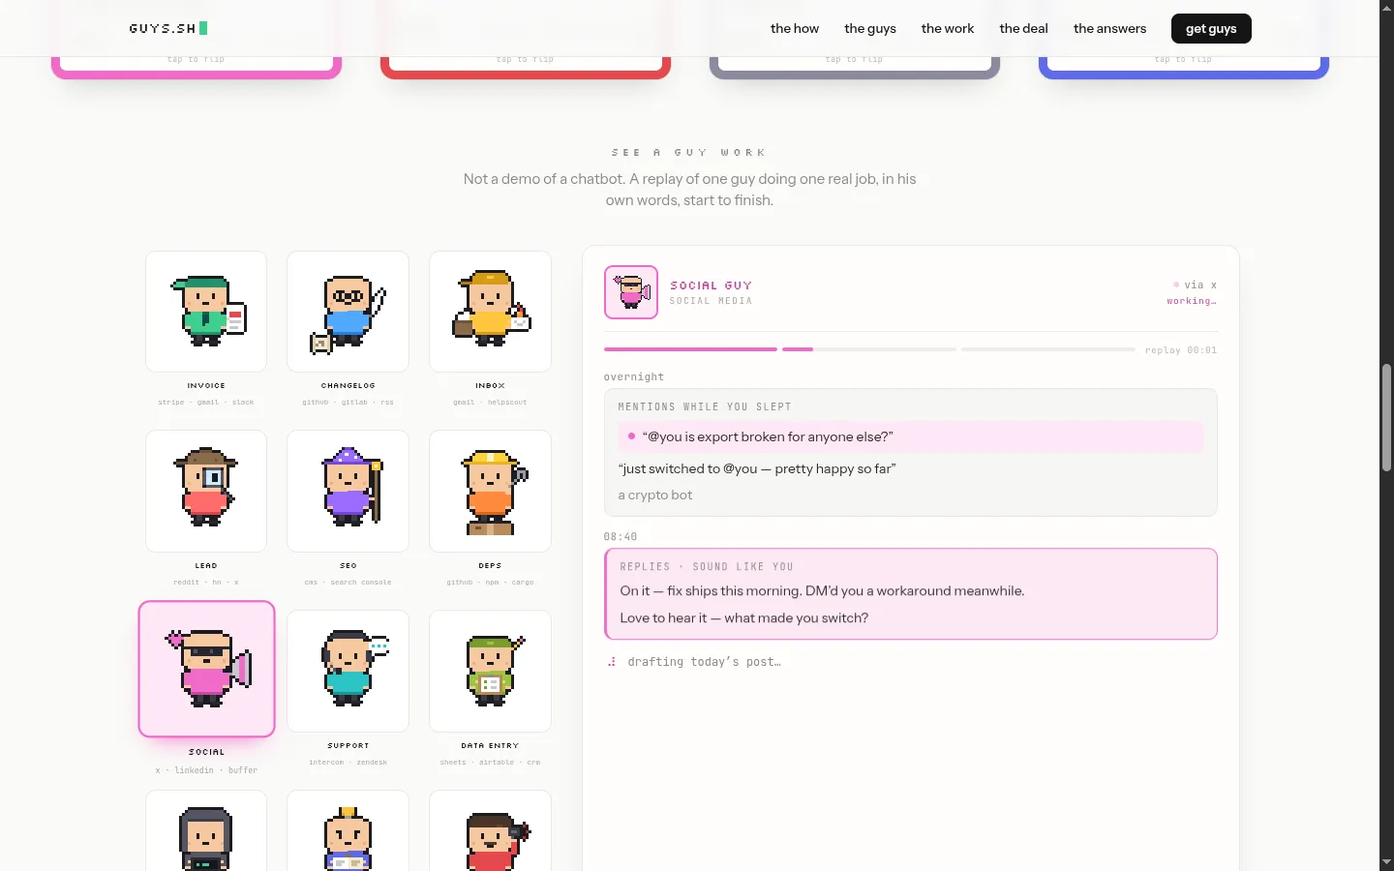1394x871 pixels.
Task: Select the Inbox guy card
Action: coord(490,312)
